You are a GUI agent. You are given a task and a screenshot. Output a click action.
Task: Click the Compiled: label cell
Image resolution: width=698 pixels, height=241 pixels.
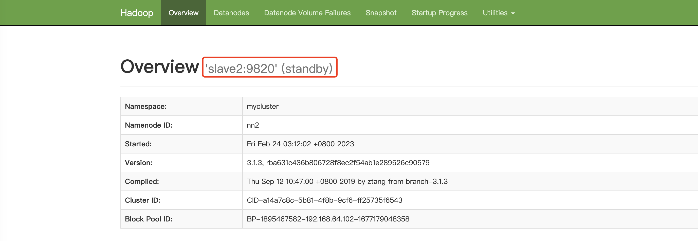coord(181,181)
